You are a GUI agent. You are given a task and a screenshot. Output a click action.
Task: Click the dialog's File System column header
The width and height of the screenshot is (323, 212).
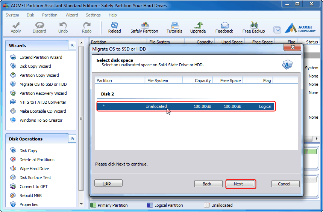click(x=164, y=81)
